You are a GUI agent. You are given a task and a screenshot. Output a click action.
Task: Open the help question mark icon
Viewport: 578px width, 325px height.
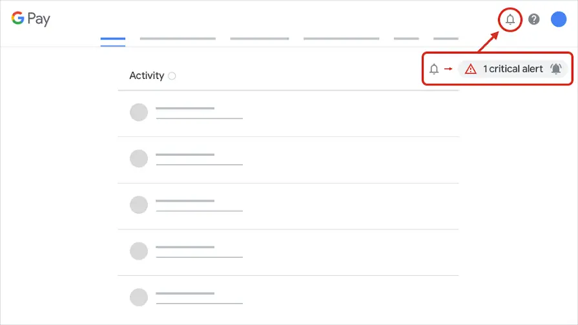click(534, 19)
